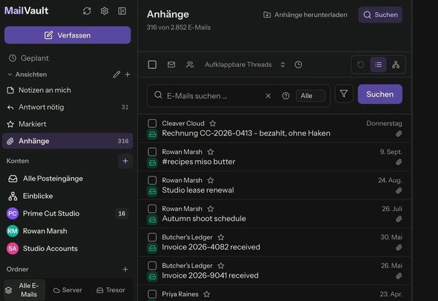Star the Studio lease renewal email

[211, 180]
